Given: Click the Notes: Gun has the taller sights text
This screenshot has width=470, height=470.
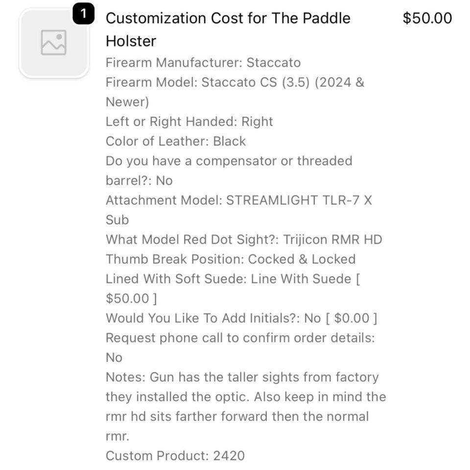Looking at the screenshot, I should coord(242,377).
